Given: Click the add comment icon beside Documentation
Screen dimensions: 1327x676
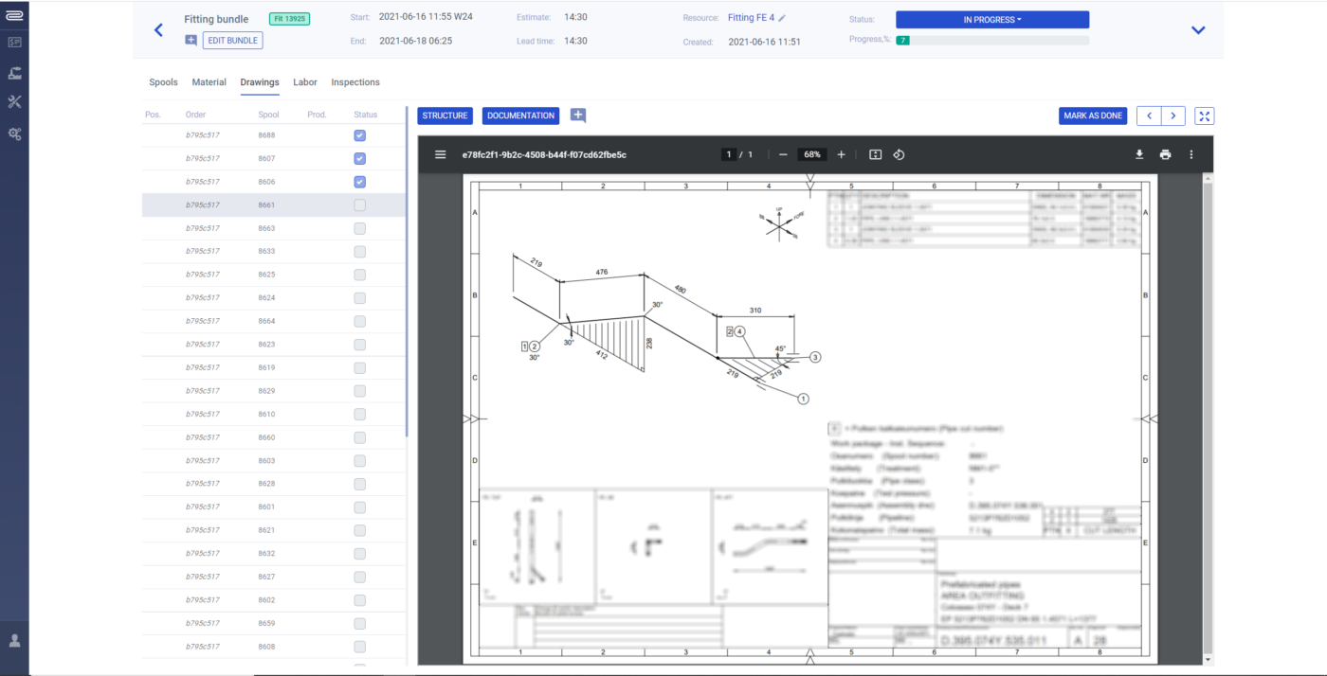Looking at the screenshot, I should point(577,116).
